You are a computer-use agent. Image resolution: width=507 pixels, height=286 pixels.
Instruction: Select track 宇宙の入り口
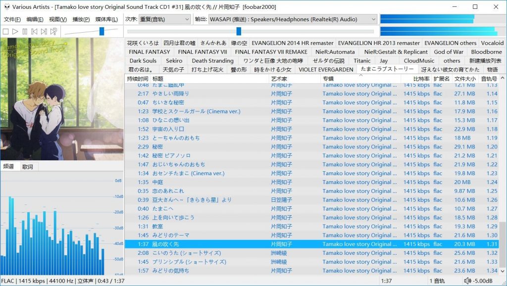click(312, 129)
